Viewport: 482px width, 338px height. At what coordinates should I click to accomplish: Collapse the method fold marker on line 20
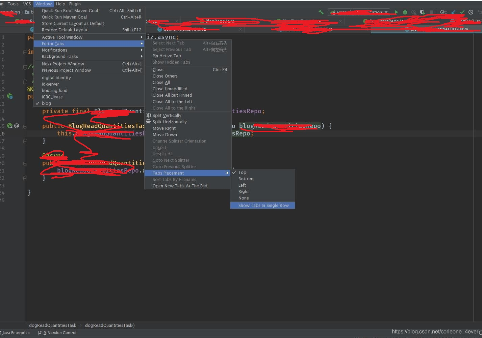click(x=25, y=163)
